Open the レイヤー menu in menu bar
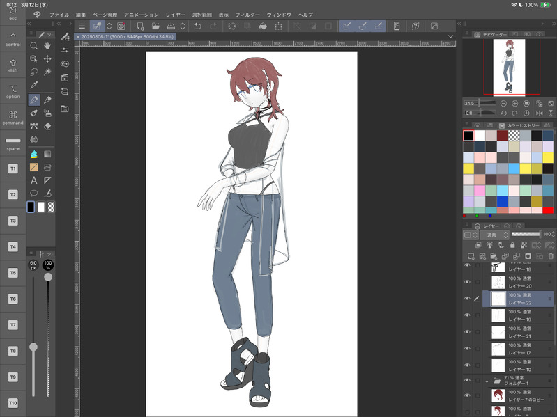Viewport: 557px width, 417px height. tap(176, 15)
